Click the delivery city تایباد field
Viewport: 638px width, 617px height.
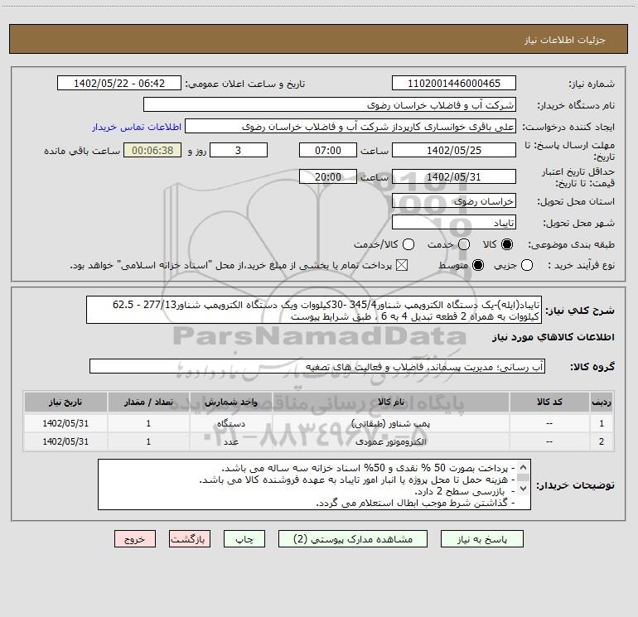[454, 222]
